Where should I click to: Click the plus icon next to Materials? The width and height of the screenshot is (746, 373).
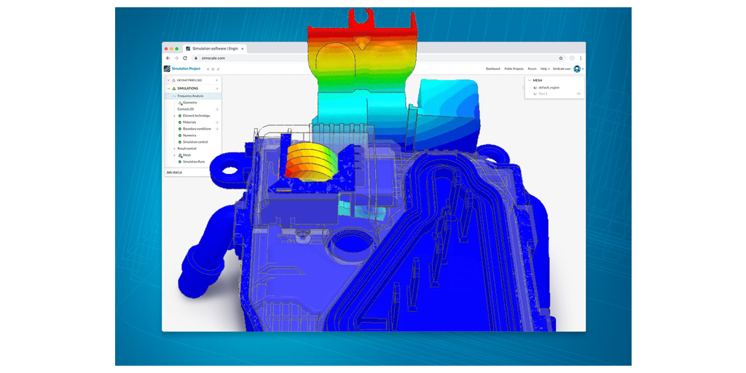click(216, 122)
